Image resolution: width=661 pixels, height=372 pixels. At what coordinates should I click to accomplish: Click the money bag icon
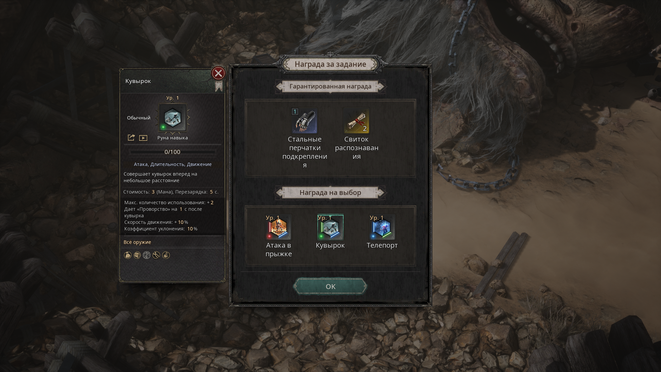click(128, 255)
